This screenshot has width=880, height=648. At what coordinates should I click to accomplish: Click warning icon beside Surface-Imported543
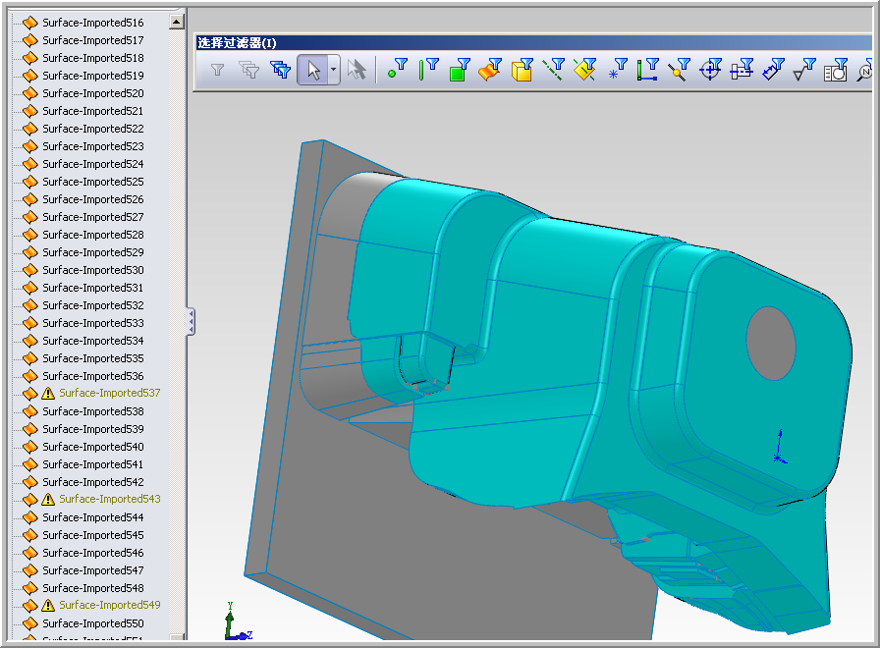[x=48, y=500]
